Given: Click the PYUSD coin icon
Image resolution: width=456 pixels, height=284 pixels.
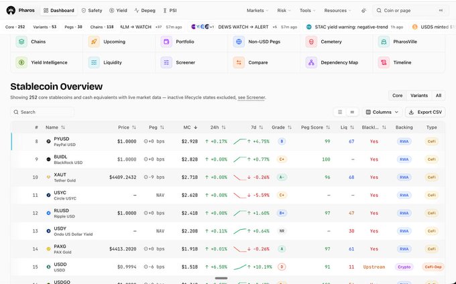Looking at the screenshot, I should 48,141.
